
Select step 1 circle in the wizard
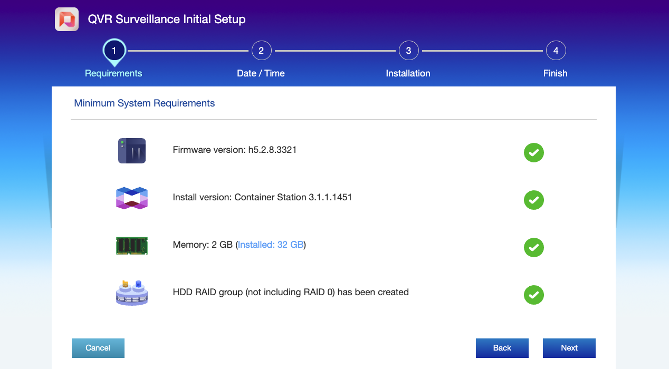click(114, 51)
